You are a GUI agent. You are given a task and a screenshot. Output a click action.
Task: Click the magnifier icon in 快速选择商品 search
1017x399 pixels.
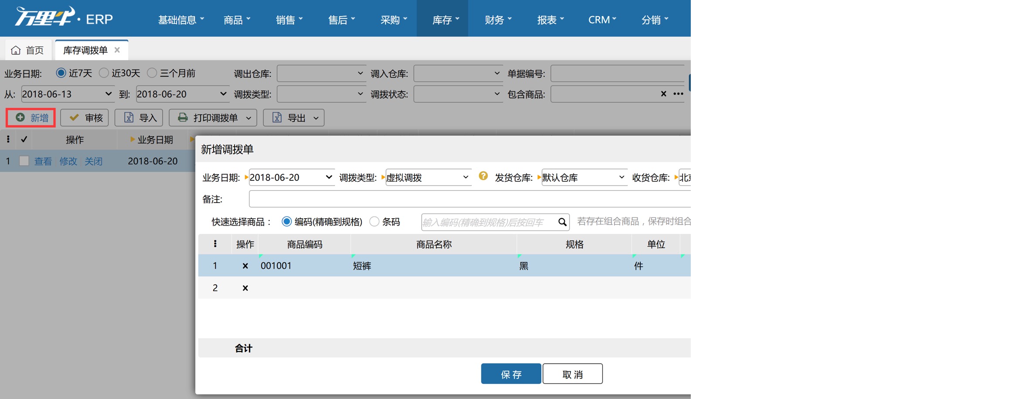[x=563, y=222]
